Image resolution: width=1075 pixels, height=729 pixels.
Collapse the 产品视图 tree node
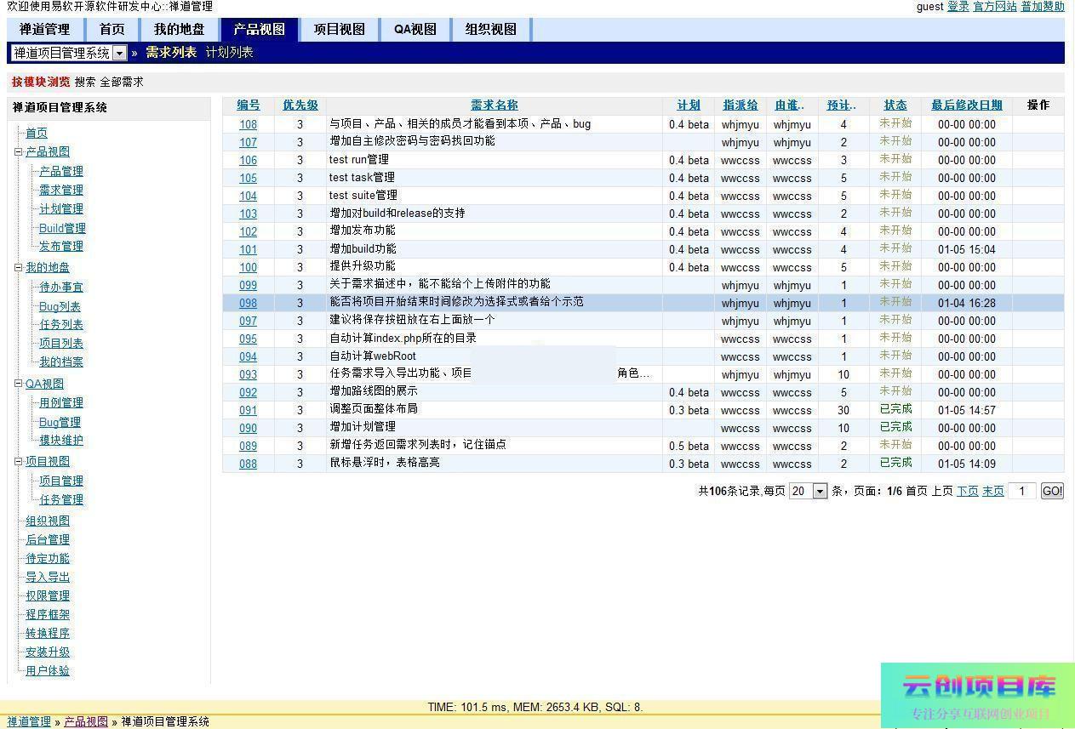[18, 152]
